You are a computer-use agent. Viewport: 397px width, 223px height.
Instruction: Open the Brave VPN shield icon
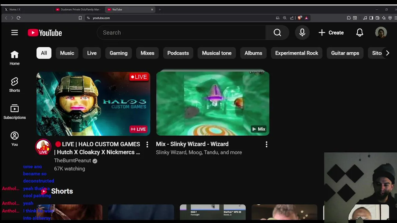pos(390,18)
